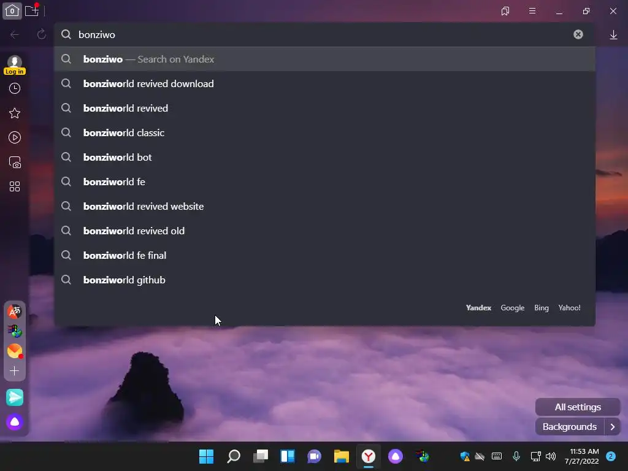628x471 pixels.
Task: Open a new tab with plus icon
Action: click(x=32, y=10)
